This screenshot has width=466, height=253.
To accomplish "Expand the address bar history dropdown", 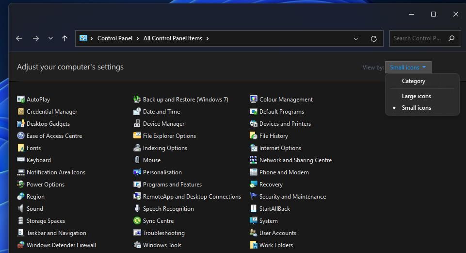I will coord(356,38).
